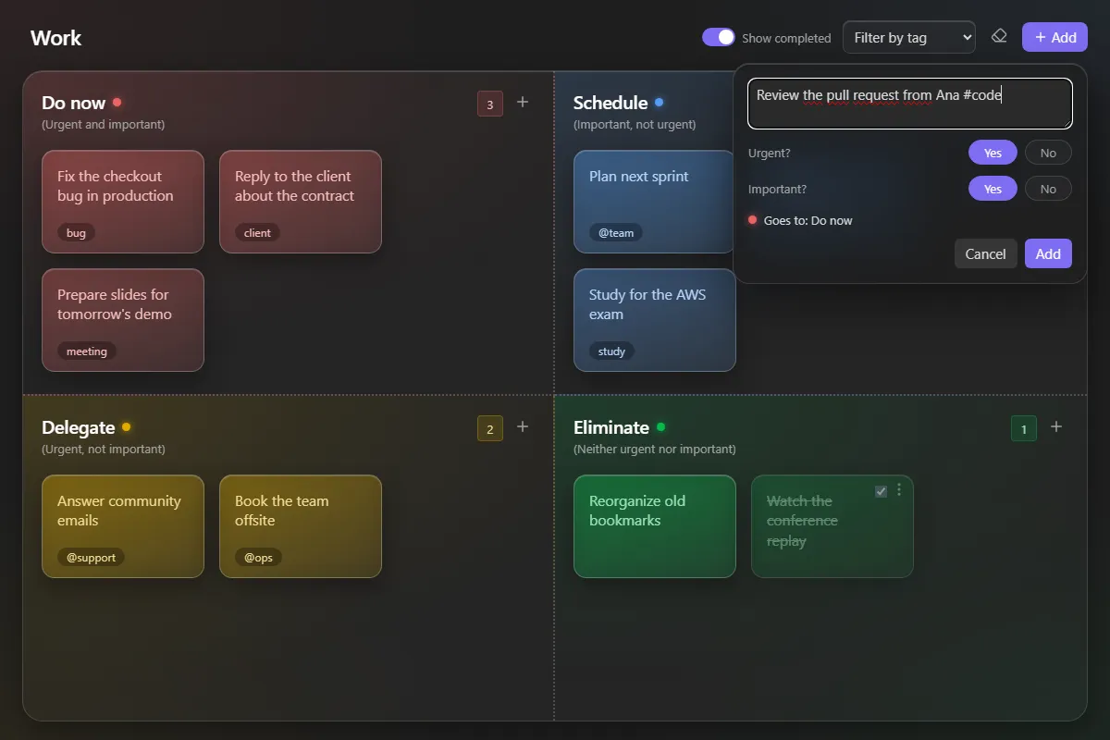Click the (Urgent and important) subtitle
This screenshot has width=1110, height=740.
pyautogui.click(x=104, y=124)
